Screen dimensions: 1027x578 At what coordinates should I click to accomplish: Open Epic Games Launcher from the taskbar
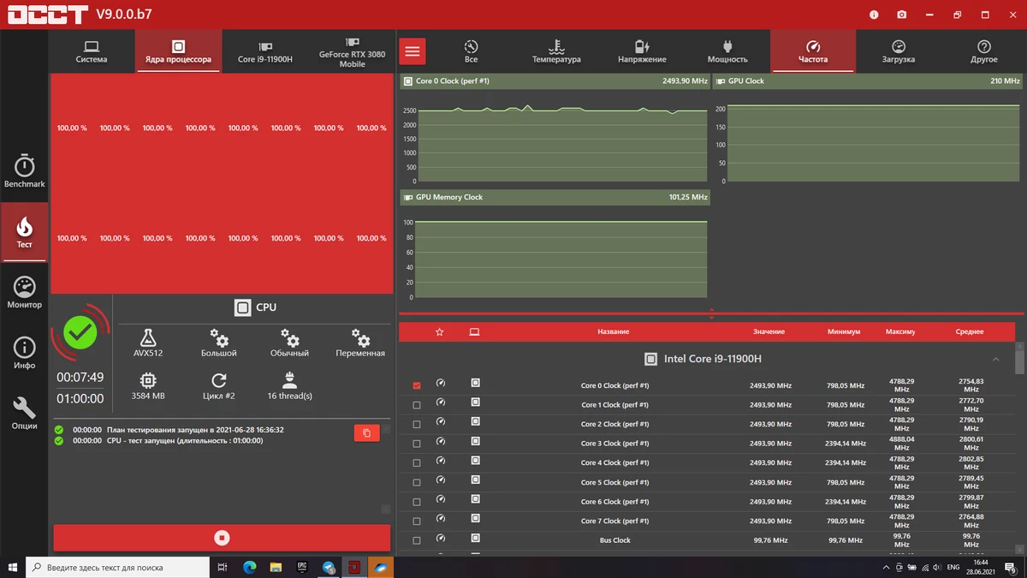(x=302, y=567)
